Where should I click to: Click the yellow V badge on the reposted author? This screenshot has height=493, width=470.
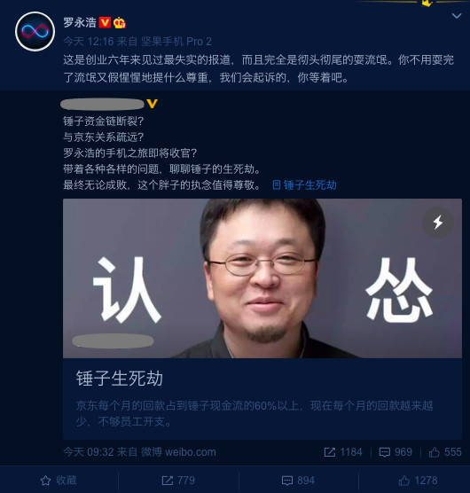click(152, 104)
